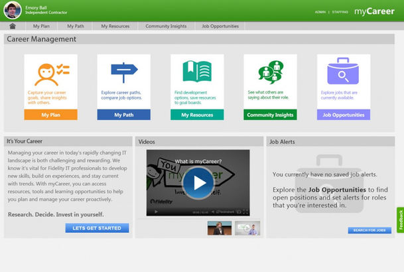The width and height of the screenshot is (404, 272).
Task: Click "Find development options" description text
Action: 195,98
